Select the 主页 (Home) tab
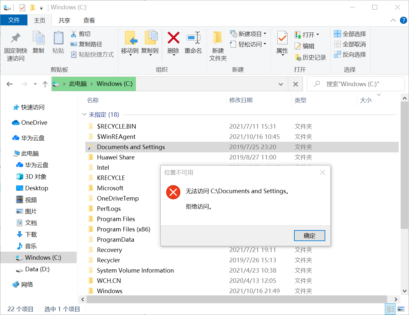 pyautogui.click(x=40, y=20)
